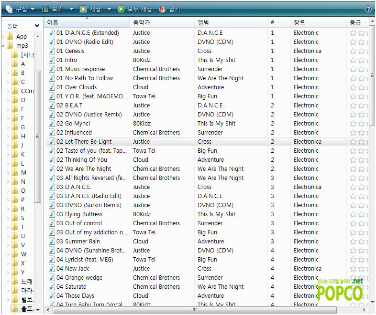Click first rating star for 01 Genesis
The height and width of the screenshot is (315, 376).
coord(353,51)
